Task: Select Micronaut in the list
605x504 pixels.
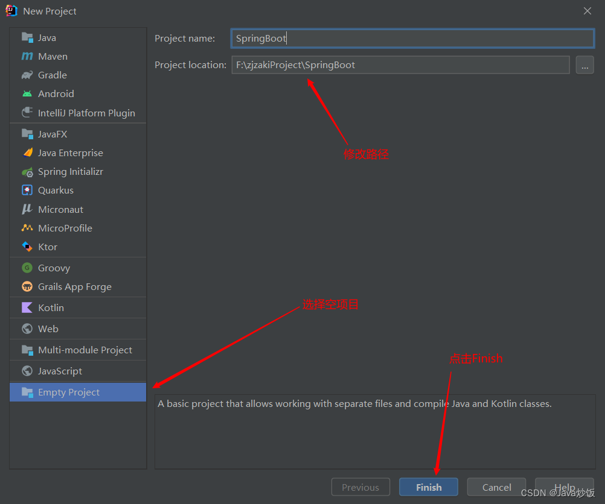Action: (78, 209)
